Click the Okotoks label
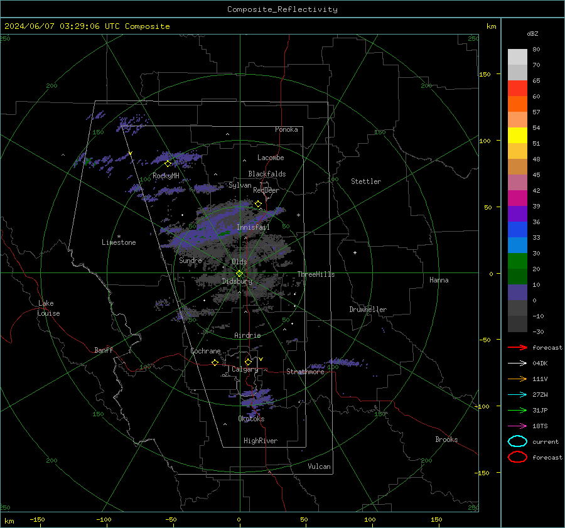Screen dimensions: 565x528 point(251,419)
